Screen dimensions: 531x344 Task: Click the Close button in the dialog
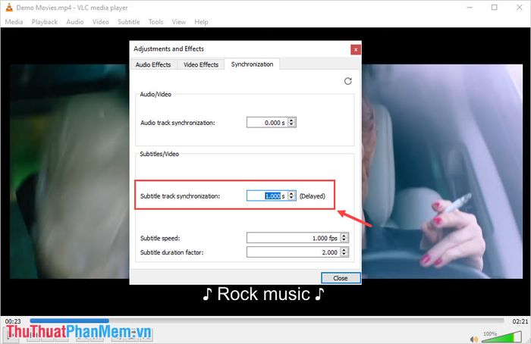[341, 278]
